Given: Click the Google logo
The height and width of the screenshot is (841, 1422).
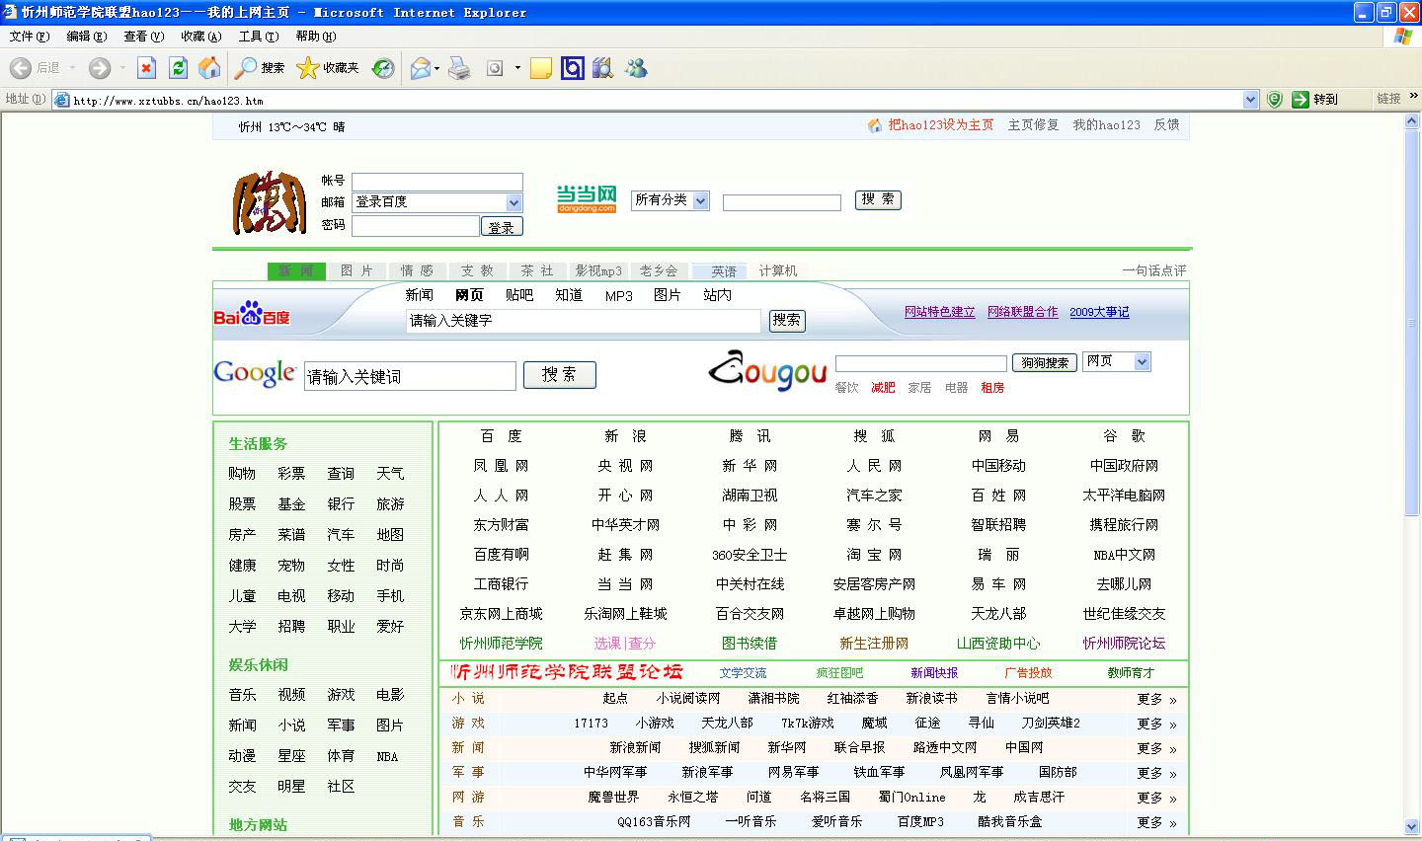Looking at the screenshot, I should 255,373.
